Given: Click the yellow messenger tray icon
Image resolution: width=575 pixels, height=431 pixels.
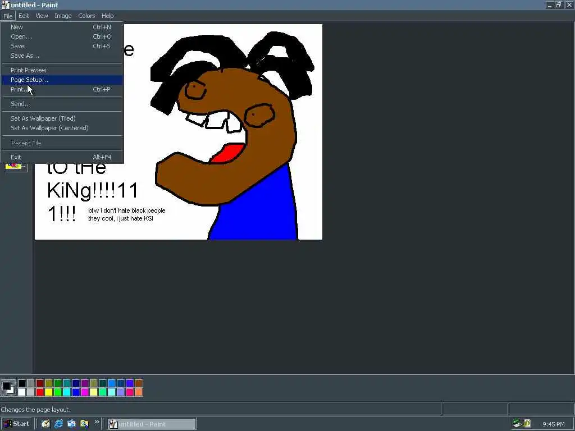Looking at the screenshot, I should 527,424.
